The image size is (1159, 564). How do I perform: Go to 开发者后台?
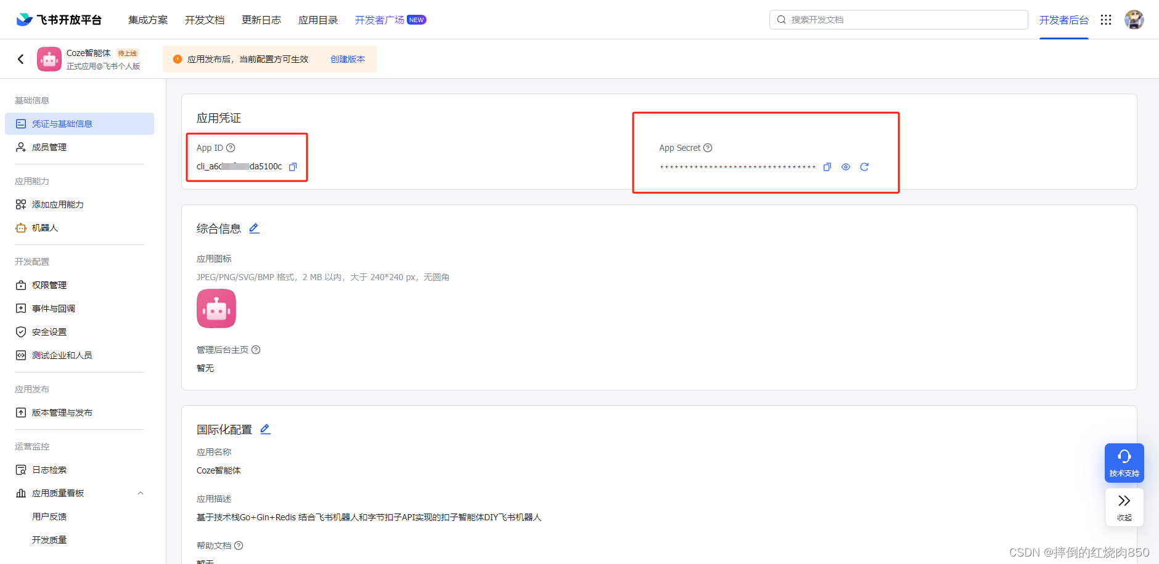coord(1063,20)
